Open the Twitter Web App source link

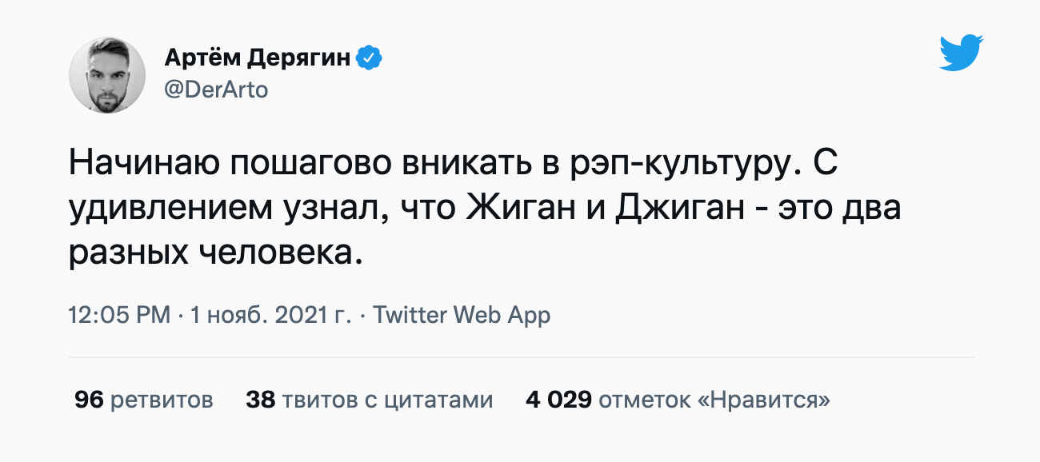pyautogui.click(x=462, y=315)
